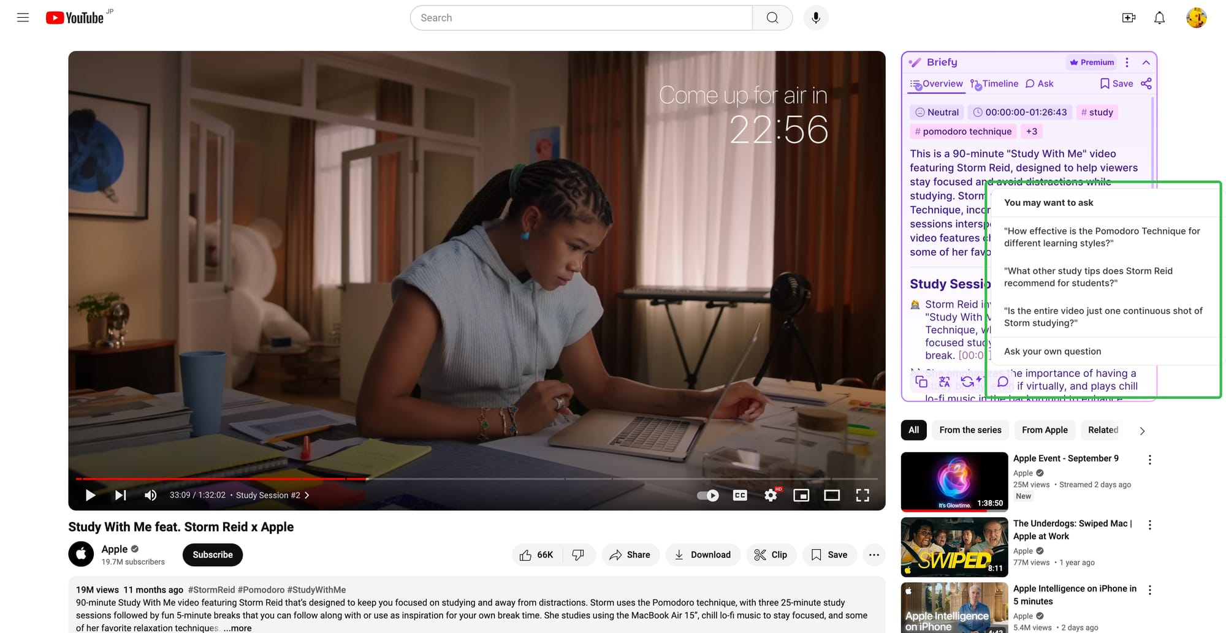Open the notifications bell

pyautogui.click(x=1159, y=18)
